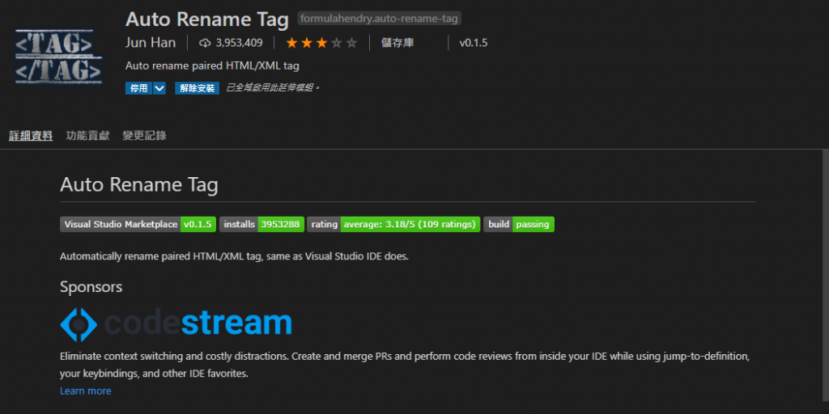Click the extension identifier formulahendry.auto-rename-tag
829x414 pixels.
click(379, 19)
